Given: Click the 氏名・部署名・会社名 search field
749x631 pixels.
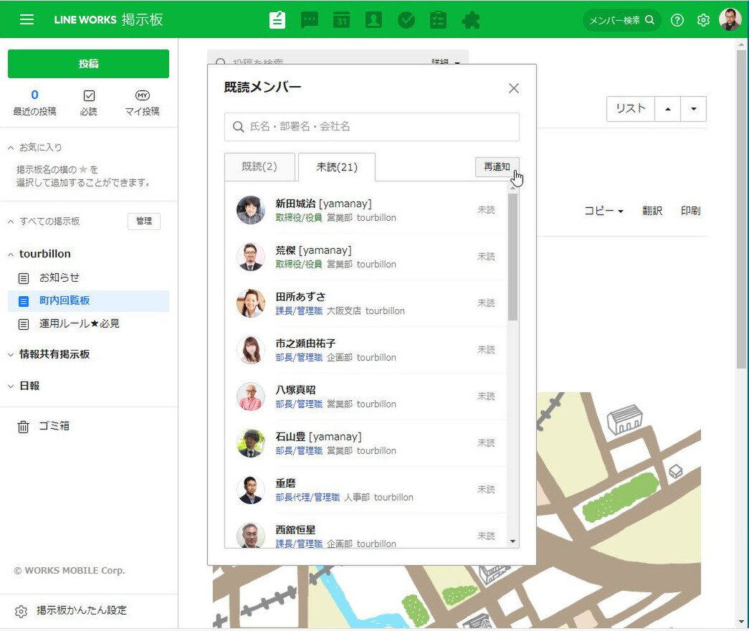Looking at the screenshot, I should click(x=371, y=127).
